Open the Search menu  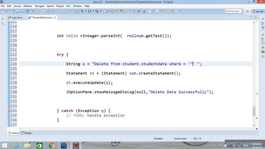50,6
